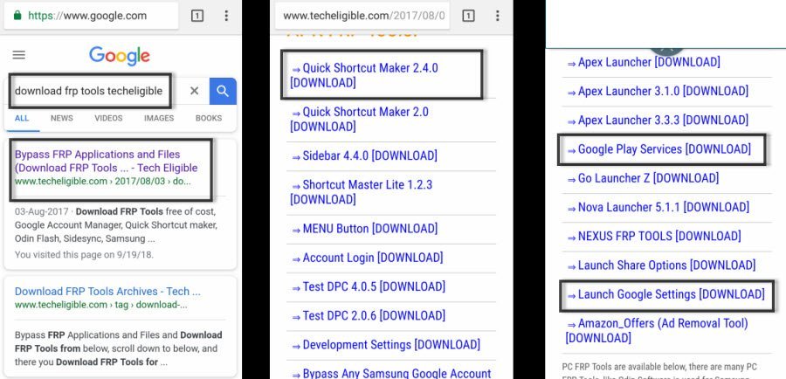This screenshot has width=786, height=379.
Task: Download NEXUS FRP TOOLS
Action: [653, 237]
